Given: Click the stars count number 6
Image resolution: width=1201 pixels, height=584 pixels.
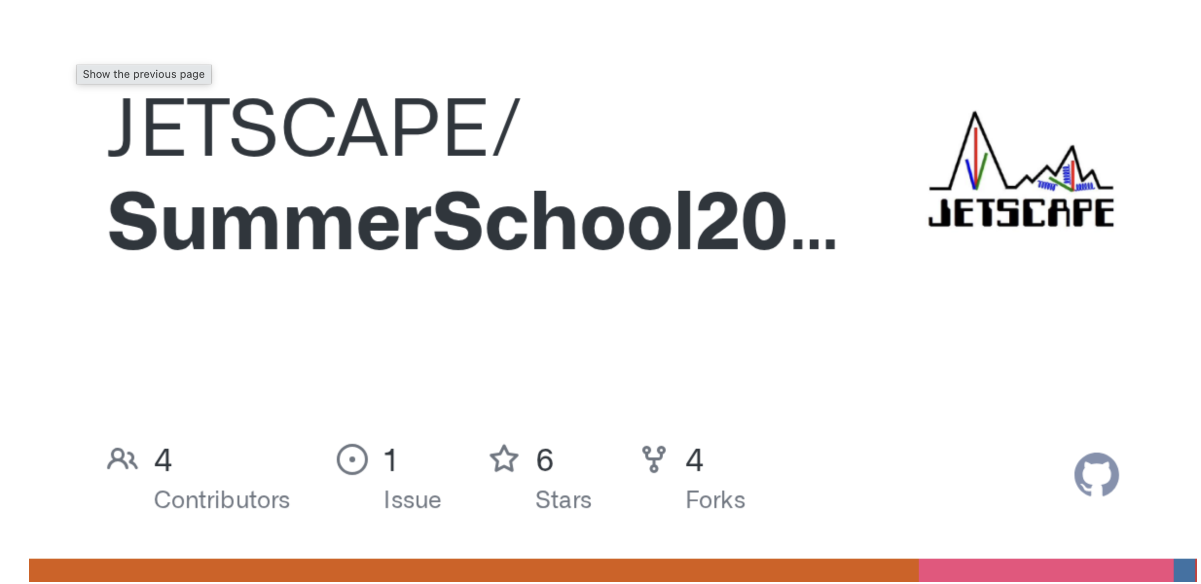Looking at the screenshot, I should [545, 460].
